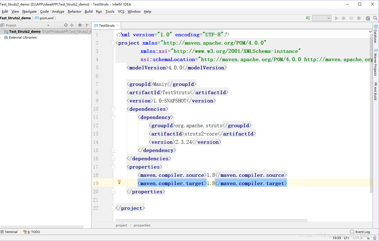
Task: Open Project panel settings gear
Action: click(x=80, y=25)
